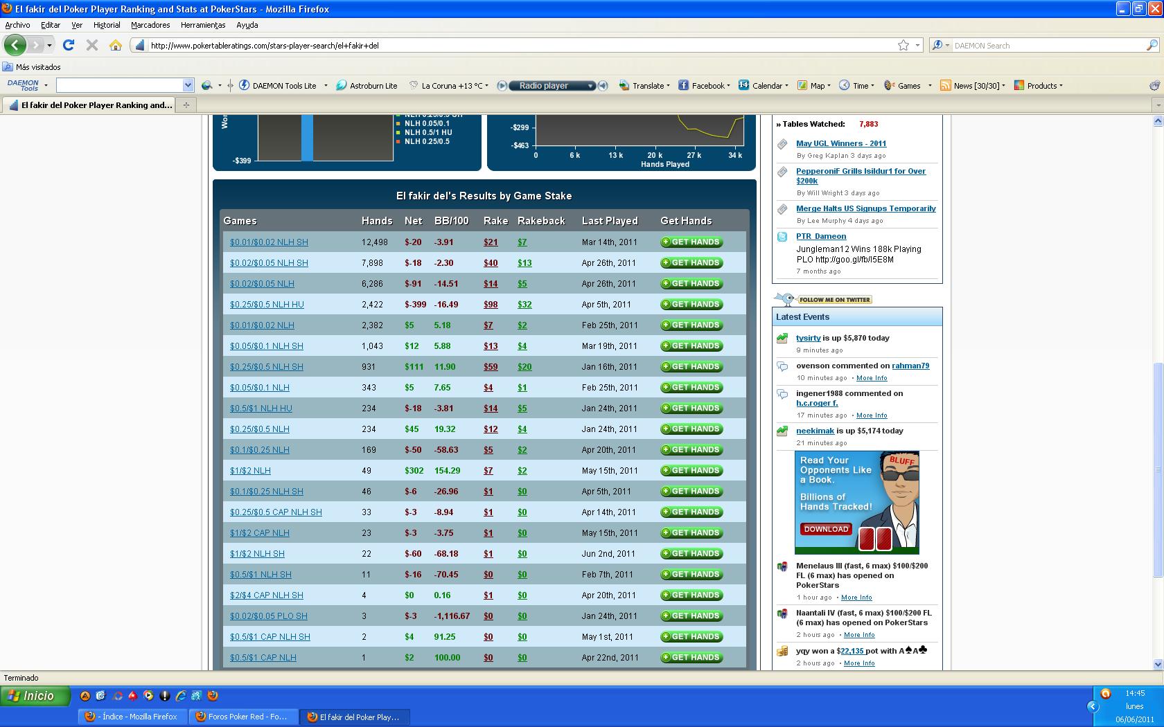
Task: Click the Hands column header
Action: click(377, 221)
